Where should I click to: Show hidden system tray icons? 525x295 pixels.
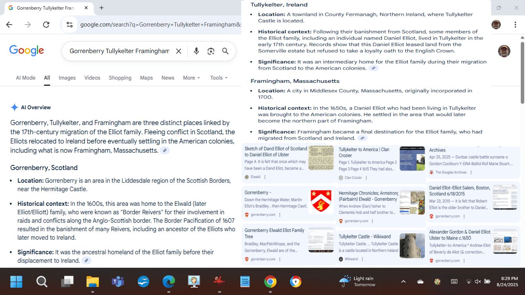pos(403,282)
